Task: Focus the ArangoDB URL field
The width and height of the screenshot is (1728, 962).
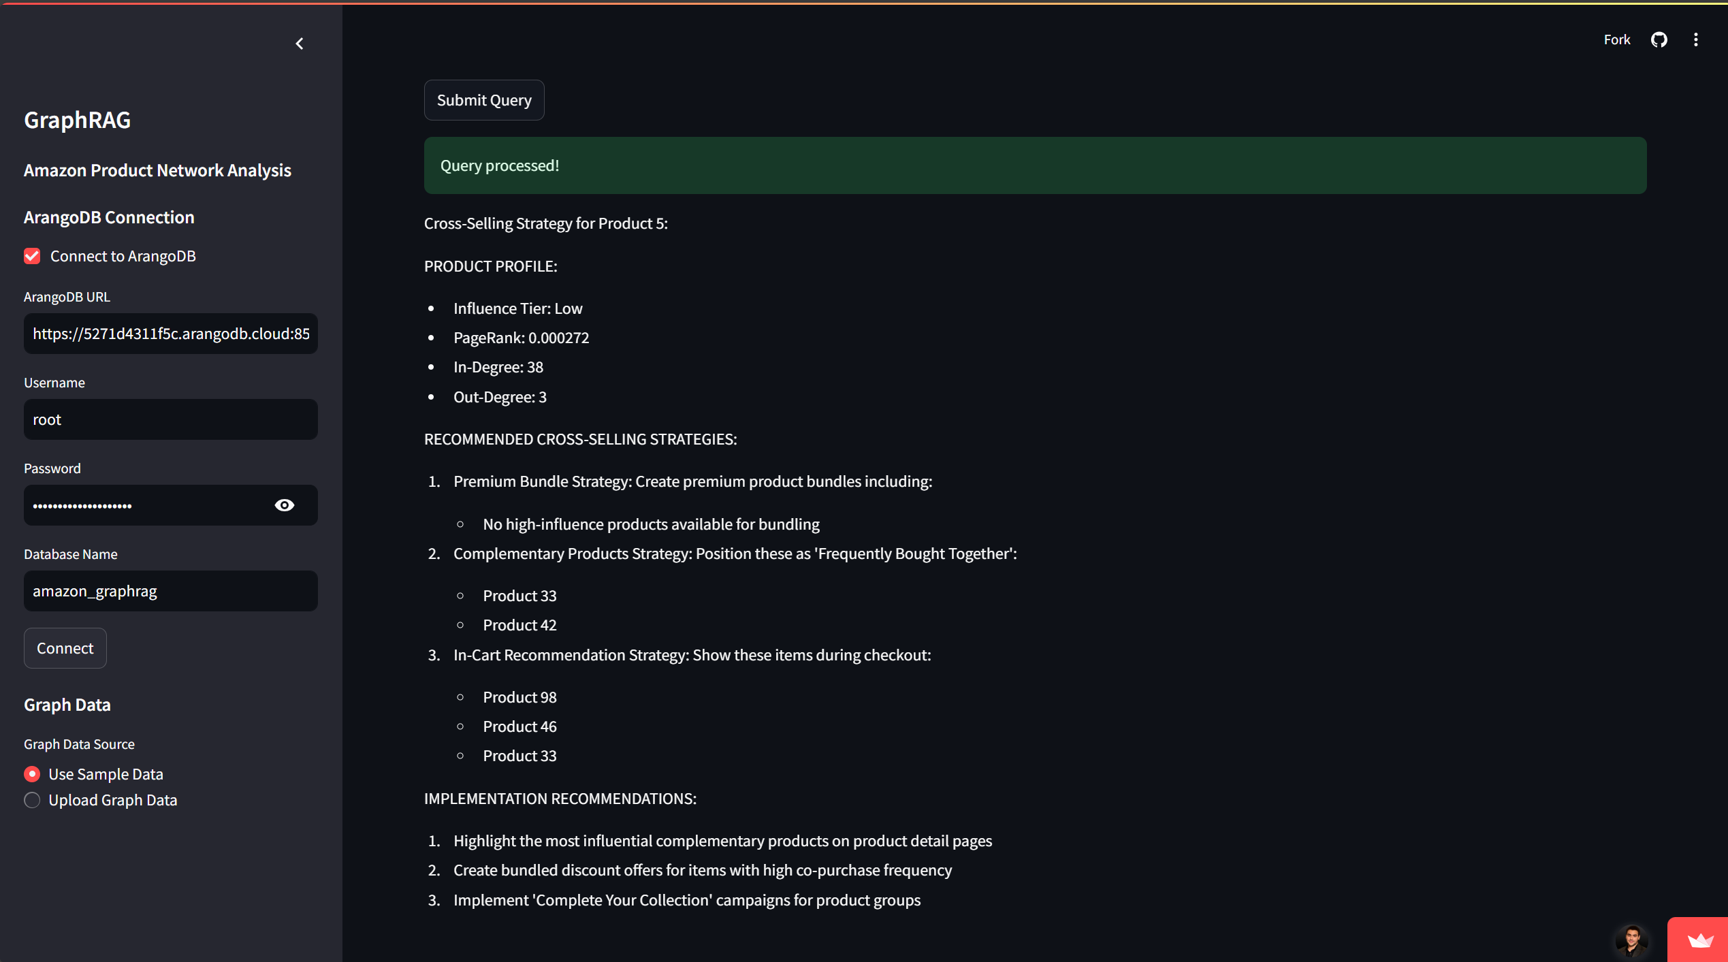Action: click(x=170, y=334)
